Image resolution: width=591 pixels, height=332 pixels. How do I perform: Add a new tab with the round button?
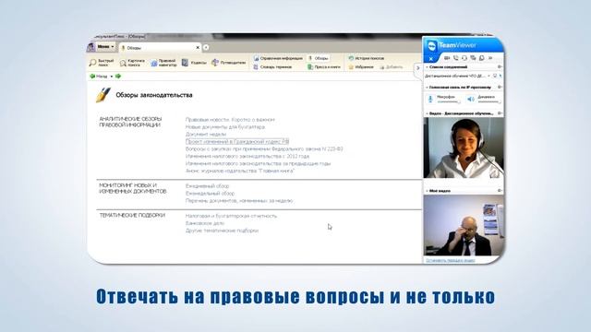[x=206, y=47]
